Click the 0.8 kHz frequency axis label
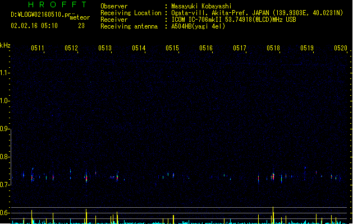Image resolution: width=353 pixels, height=224 pixels. (x=4, y=157)
